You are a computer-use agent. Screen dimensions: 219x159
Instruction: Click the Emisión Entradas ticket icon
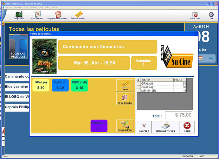[78, 15]
